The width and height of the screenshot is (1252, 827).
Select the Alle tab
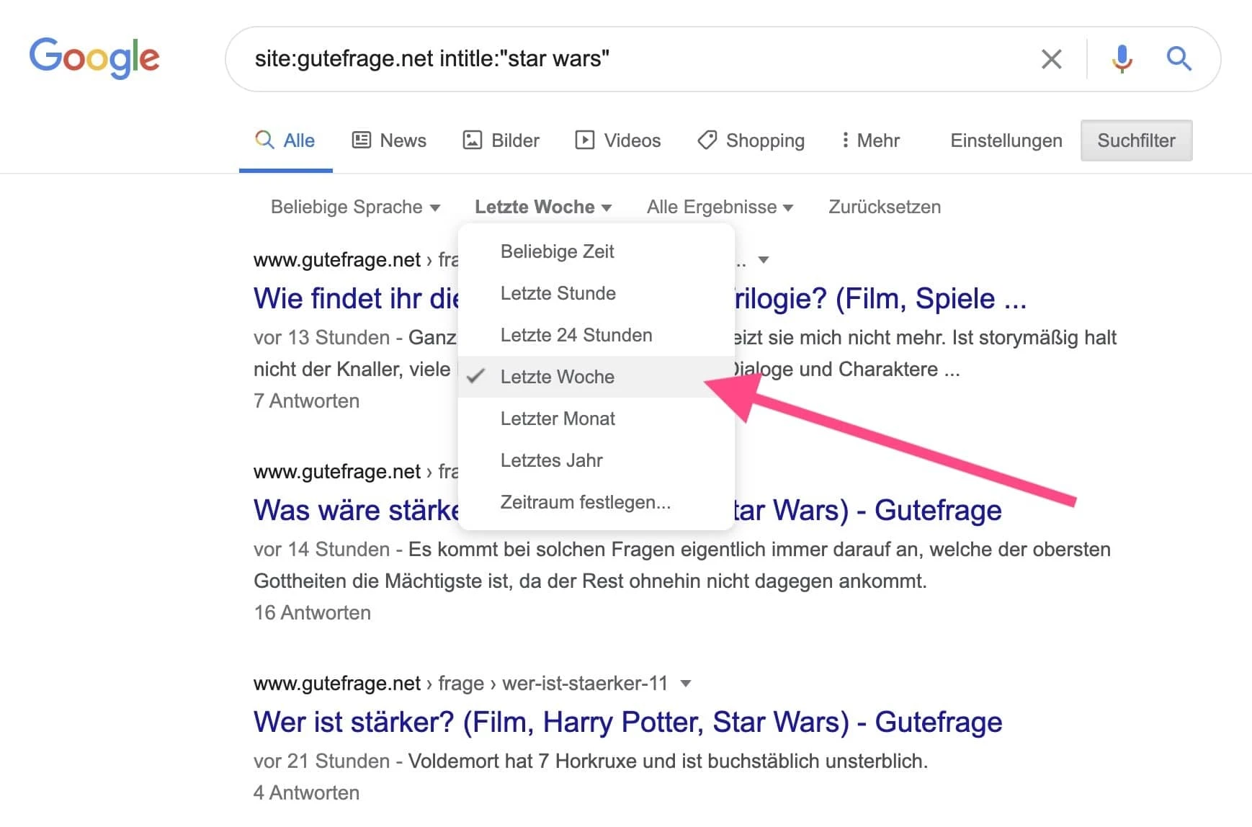coord(285,140)
